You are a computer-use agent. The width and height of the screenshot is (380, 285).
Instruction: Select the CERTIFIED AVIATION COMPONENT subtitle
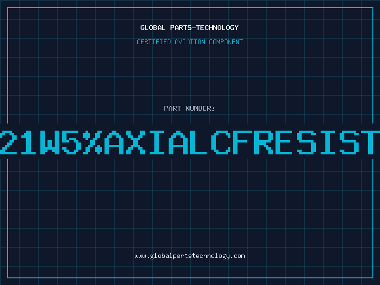click(x=190, y=42)
